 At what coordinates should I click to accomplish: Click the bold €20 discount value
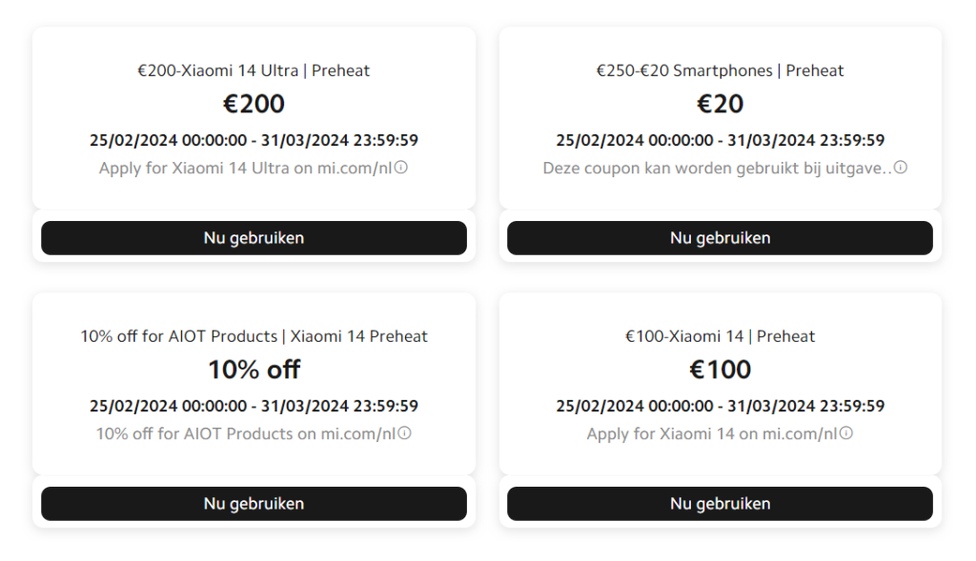tap(720, 104)
